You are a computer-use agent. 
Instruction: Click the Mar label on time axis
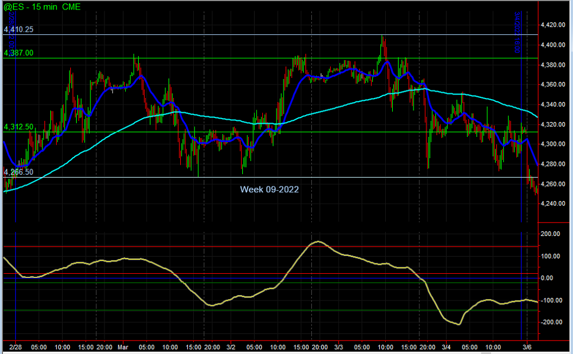123,346
